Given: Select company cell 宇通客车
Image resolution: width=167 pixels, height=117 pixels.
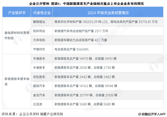Looking at the screenshot, I should [x=42, y=59].
